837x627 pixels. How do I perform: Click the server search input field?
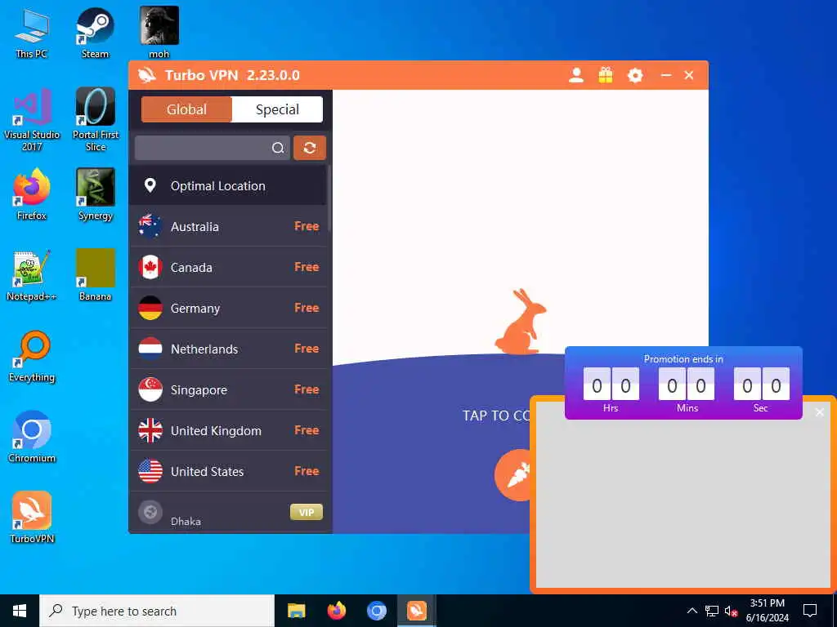tap(212, 148)
